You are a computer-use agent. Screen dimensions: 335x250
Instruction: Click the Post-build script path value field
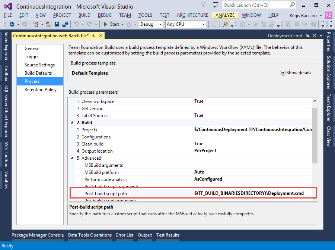click(253, 193)
